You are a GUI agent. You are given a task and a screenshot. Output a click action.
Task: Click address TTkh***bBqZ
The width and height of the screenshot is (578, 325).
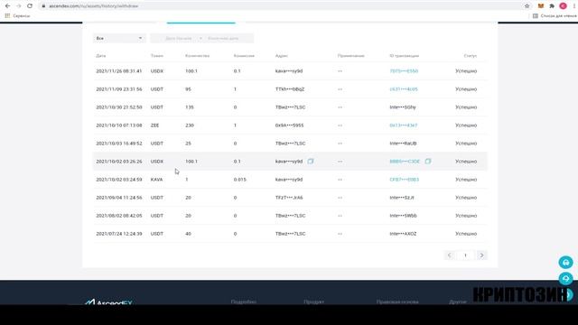coord(290,89)
